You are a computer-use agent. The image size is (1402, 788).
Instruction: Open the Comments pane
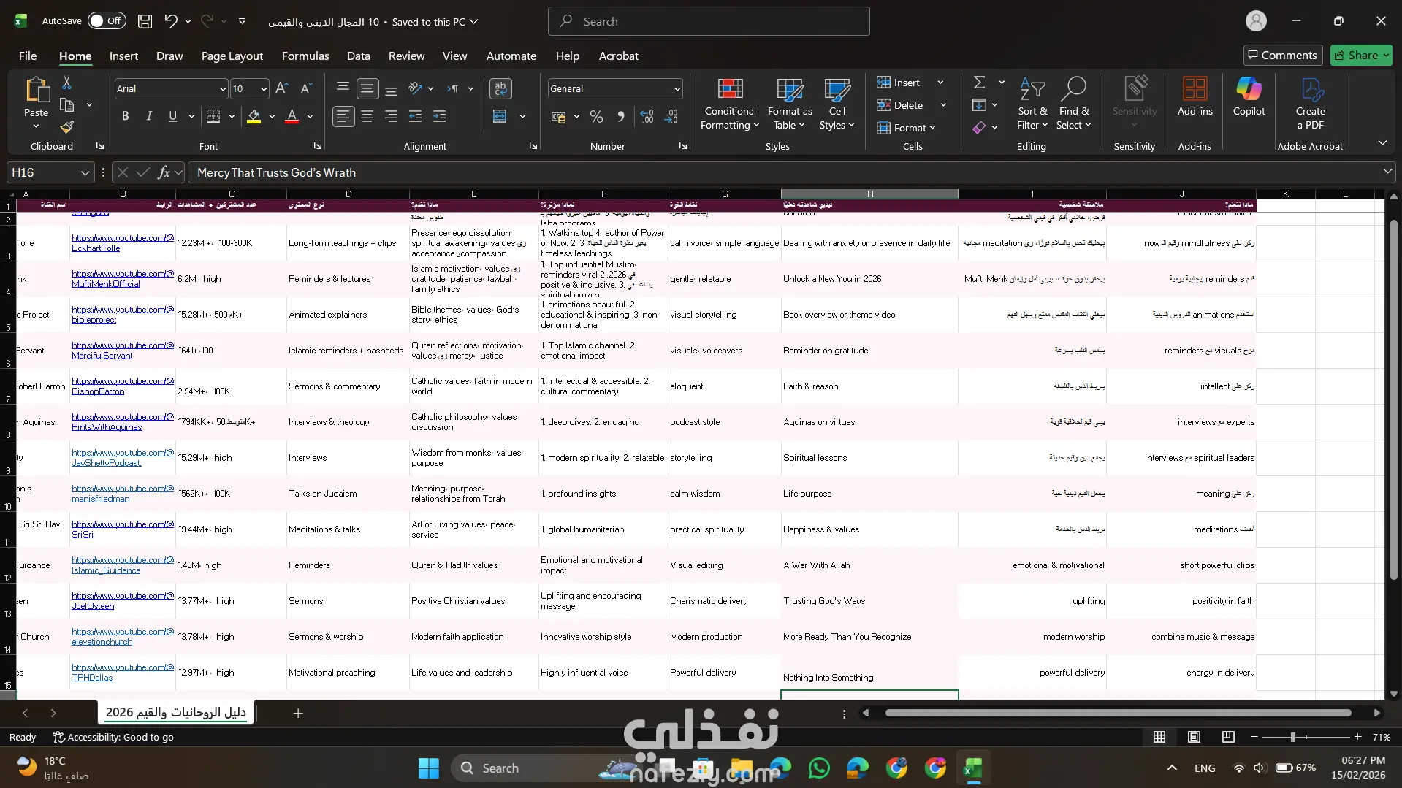click(1282, 55)
